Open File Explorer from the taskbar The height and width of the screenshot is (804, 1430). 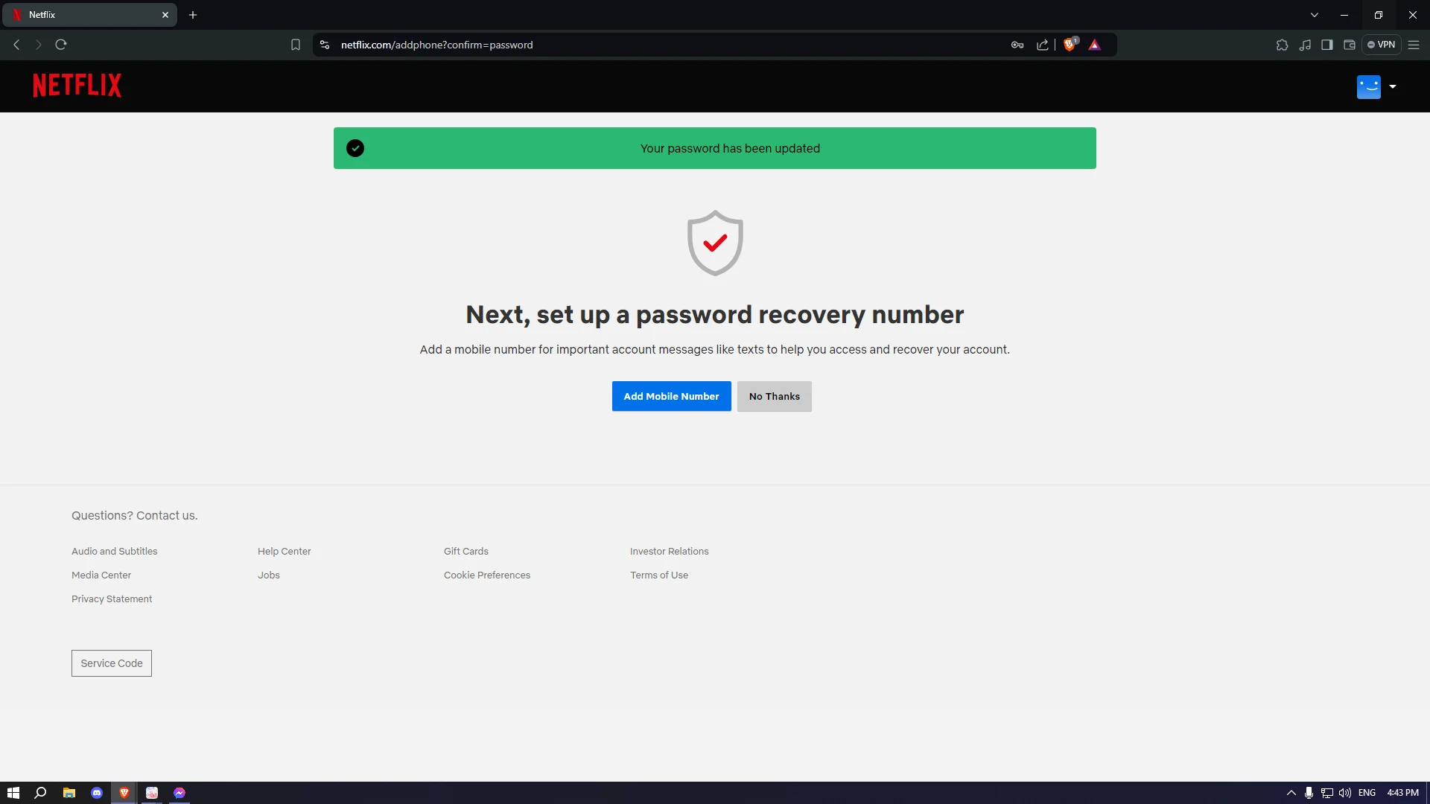(x=69, y=793)
